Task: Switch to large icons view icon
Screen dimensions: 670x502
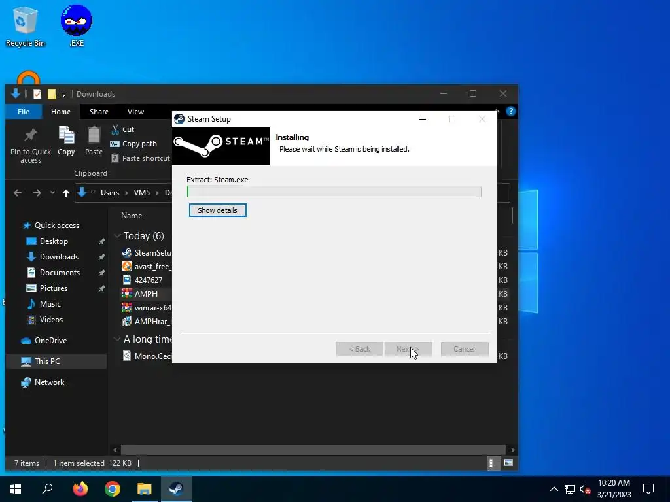Action: (x=508, y=463)
